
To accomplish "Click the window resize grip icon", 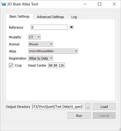I will (120, 129).
